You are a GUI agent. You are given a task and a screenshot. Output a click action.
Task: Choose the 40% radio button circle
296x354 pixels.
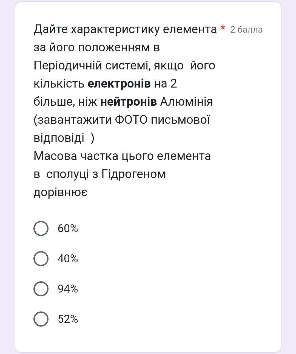(x=41, y=259)
